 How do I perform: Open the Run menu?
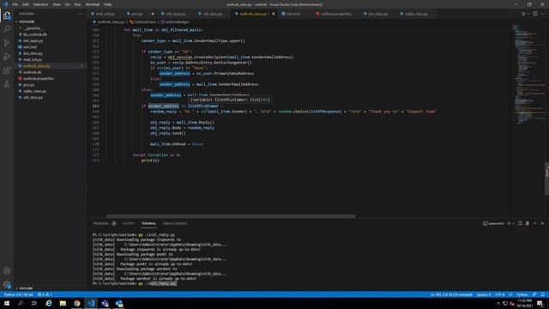[78, 4]
